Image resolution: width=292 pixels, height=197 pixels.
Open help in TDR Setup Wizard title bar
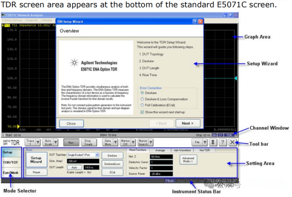tap(195, 22)
